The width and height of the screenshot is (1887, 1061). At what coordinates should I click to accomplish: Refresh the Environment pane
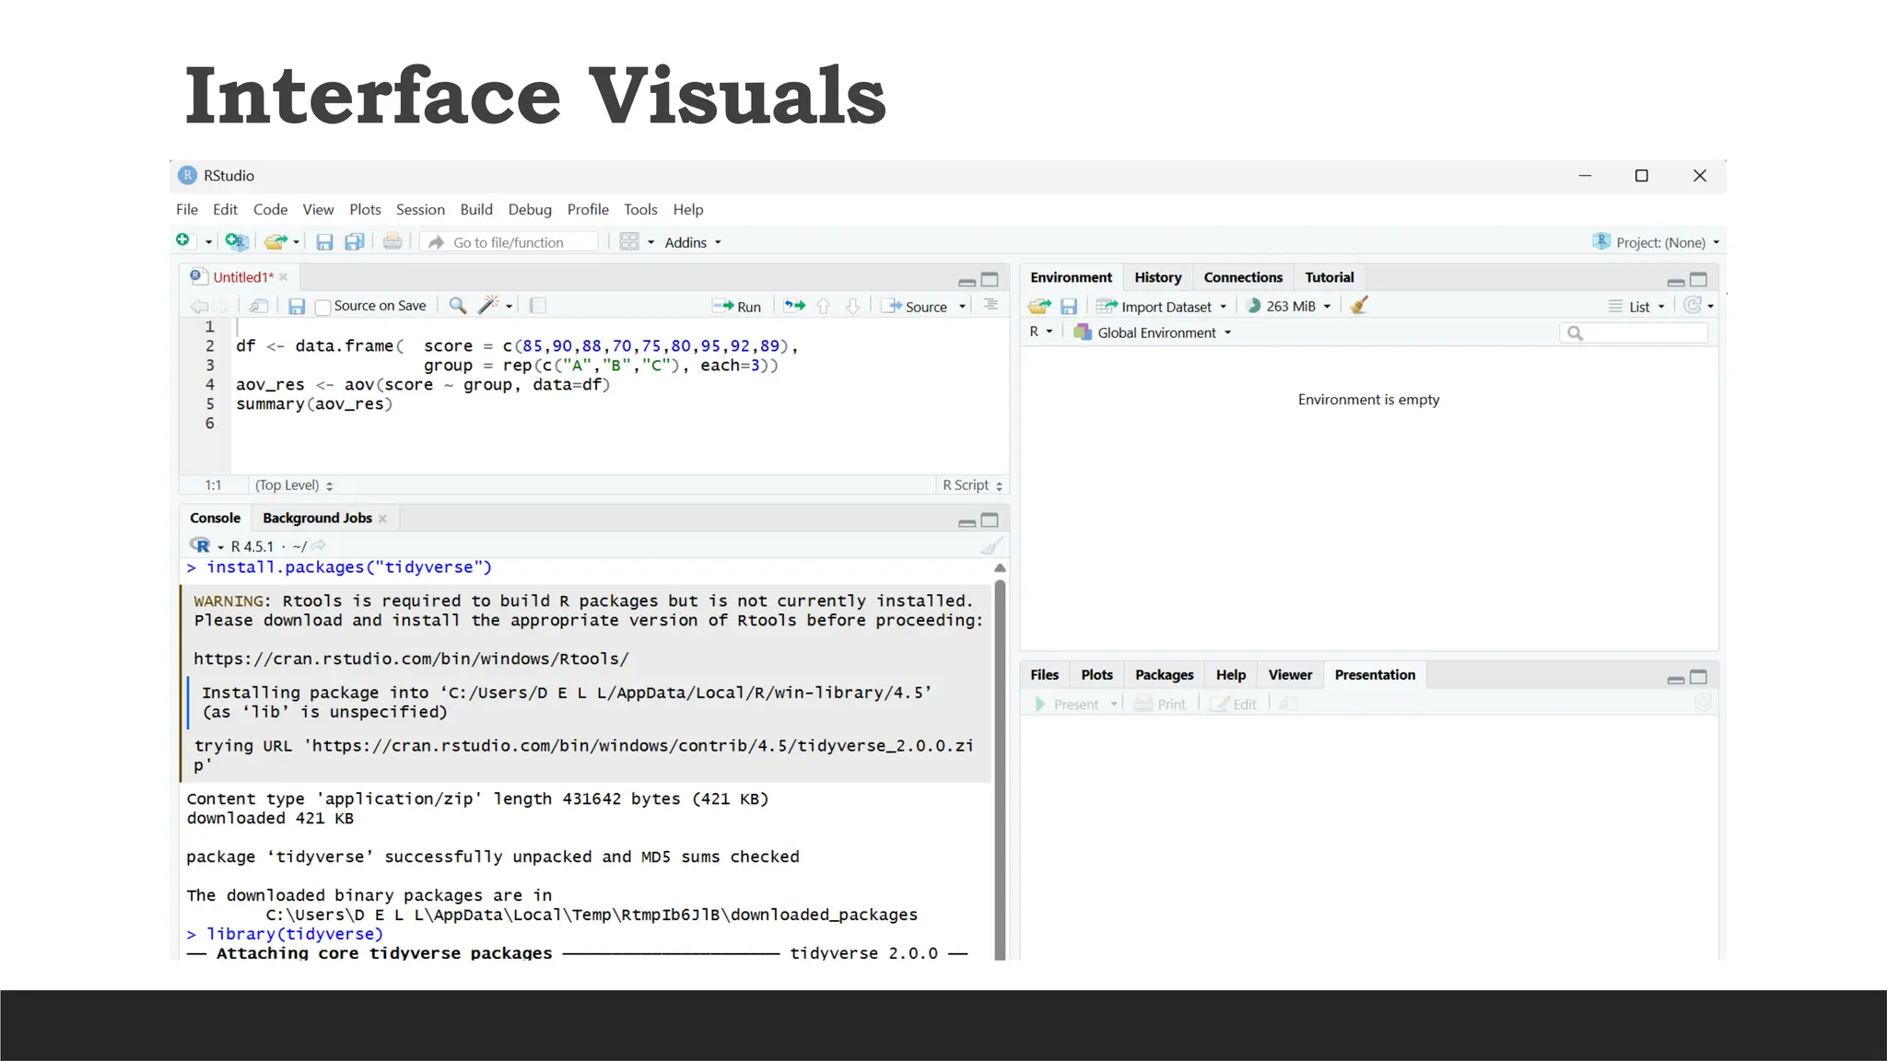tap(1693, 305)
